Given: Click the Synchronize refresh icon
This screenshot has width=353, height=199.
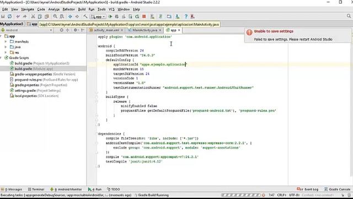Looking at the screenshot, I should coord(10,17).
